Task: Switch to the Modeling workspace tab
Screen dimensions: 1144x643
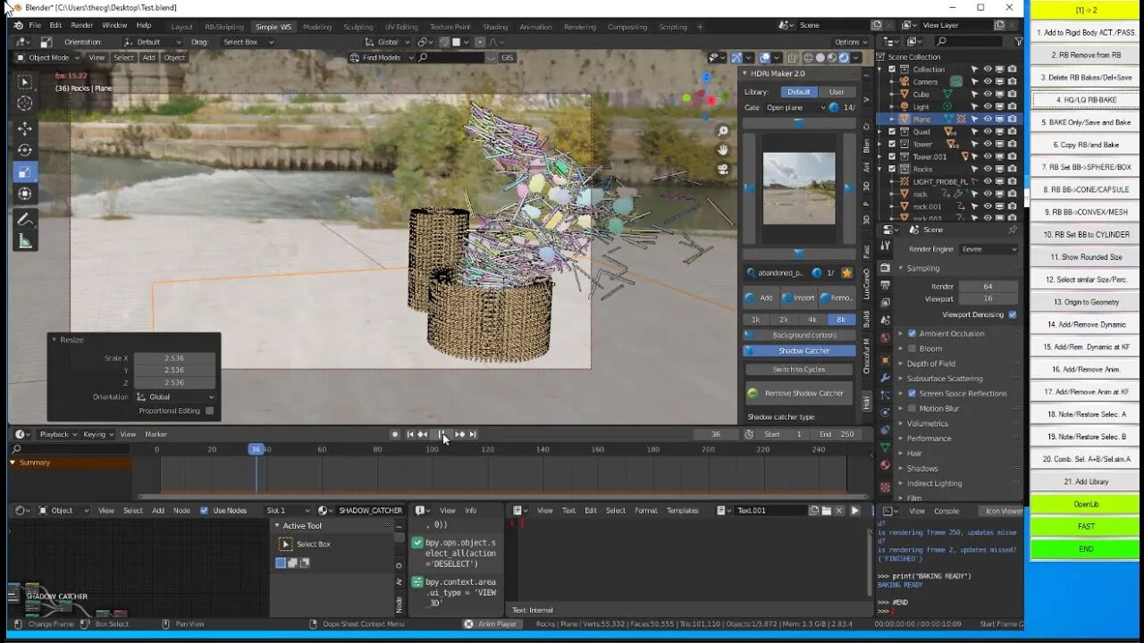Action: click(x=317, y=27)
